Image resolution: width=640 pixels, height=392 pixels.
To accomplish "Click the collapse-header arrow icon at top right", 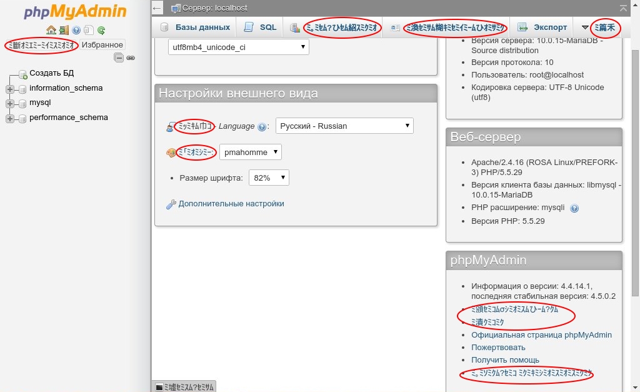I will tap(623, 8).
